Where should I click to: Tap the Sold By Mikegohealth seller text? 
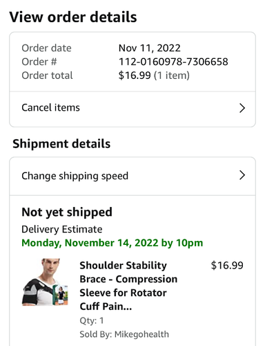124,334
